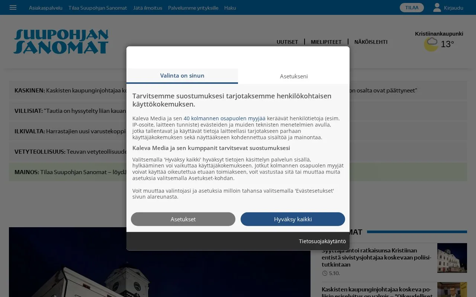Click the Kristiinankaupunki weather location
The height and width of the screenshot is (297, 476).
point(439,34)
